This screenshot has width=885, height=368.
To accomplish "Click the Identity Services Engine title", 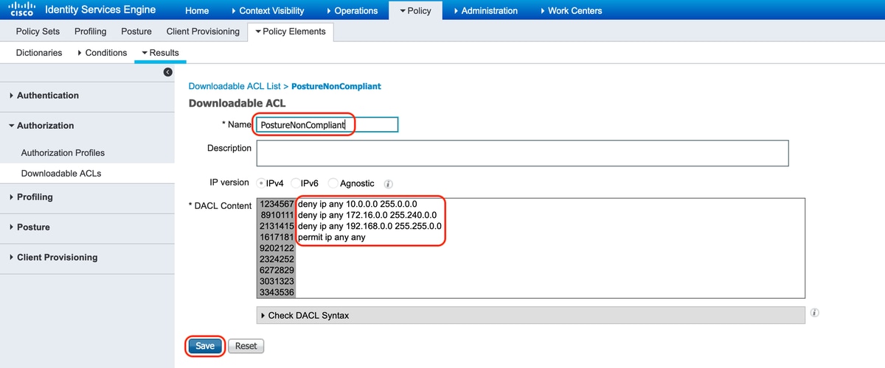I will tap(100, 10).
